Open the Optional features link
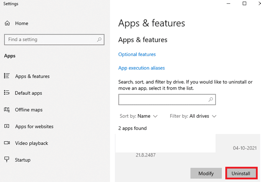261x182 pixels. click(x=137, y=54)
